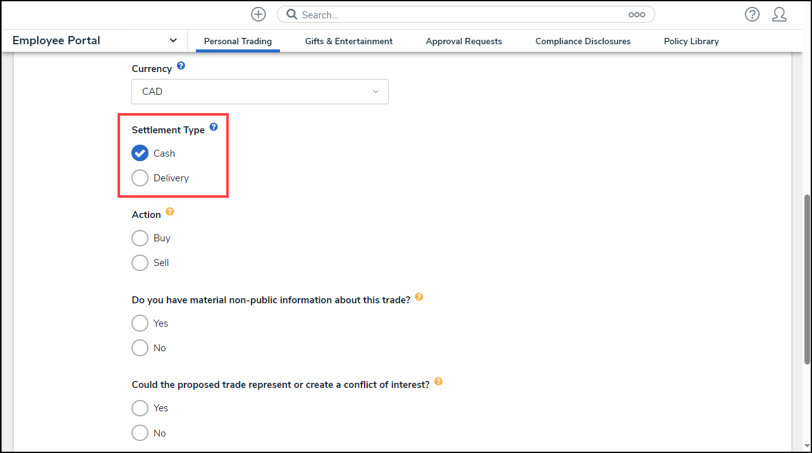Viewport: 812px width, 453px height.
Task: Click the Currency help tooltip icon
Action: (181, 66)
